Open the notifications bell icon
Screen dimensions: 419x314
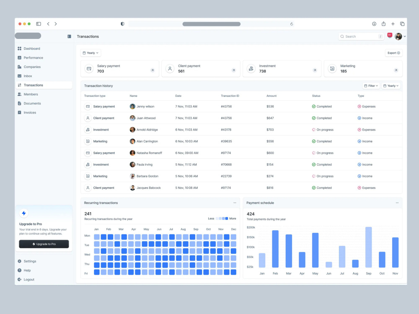click(390, 36)
